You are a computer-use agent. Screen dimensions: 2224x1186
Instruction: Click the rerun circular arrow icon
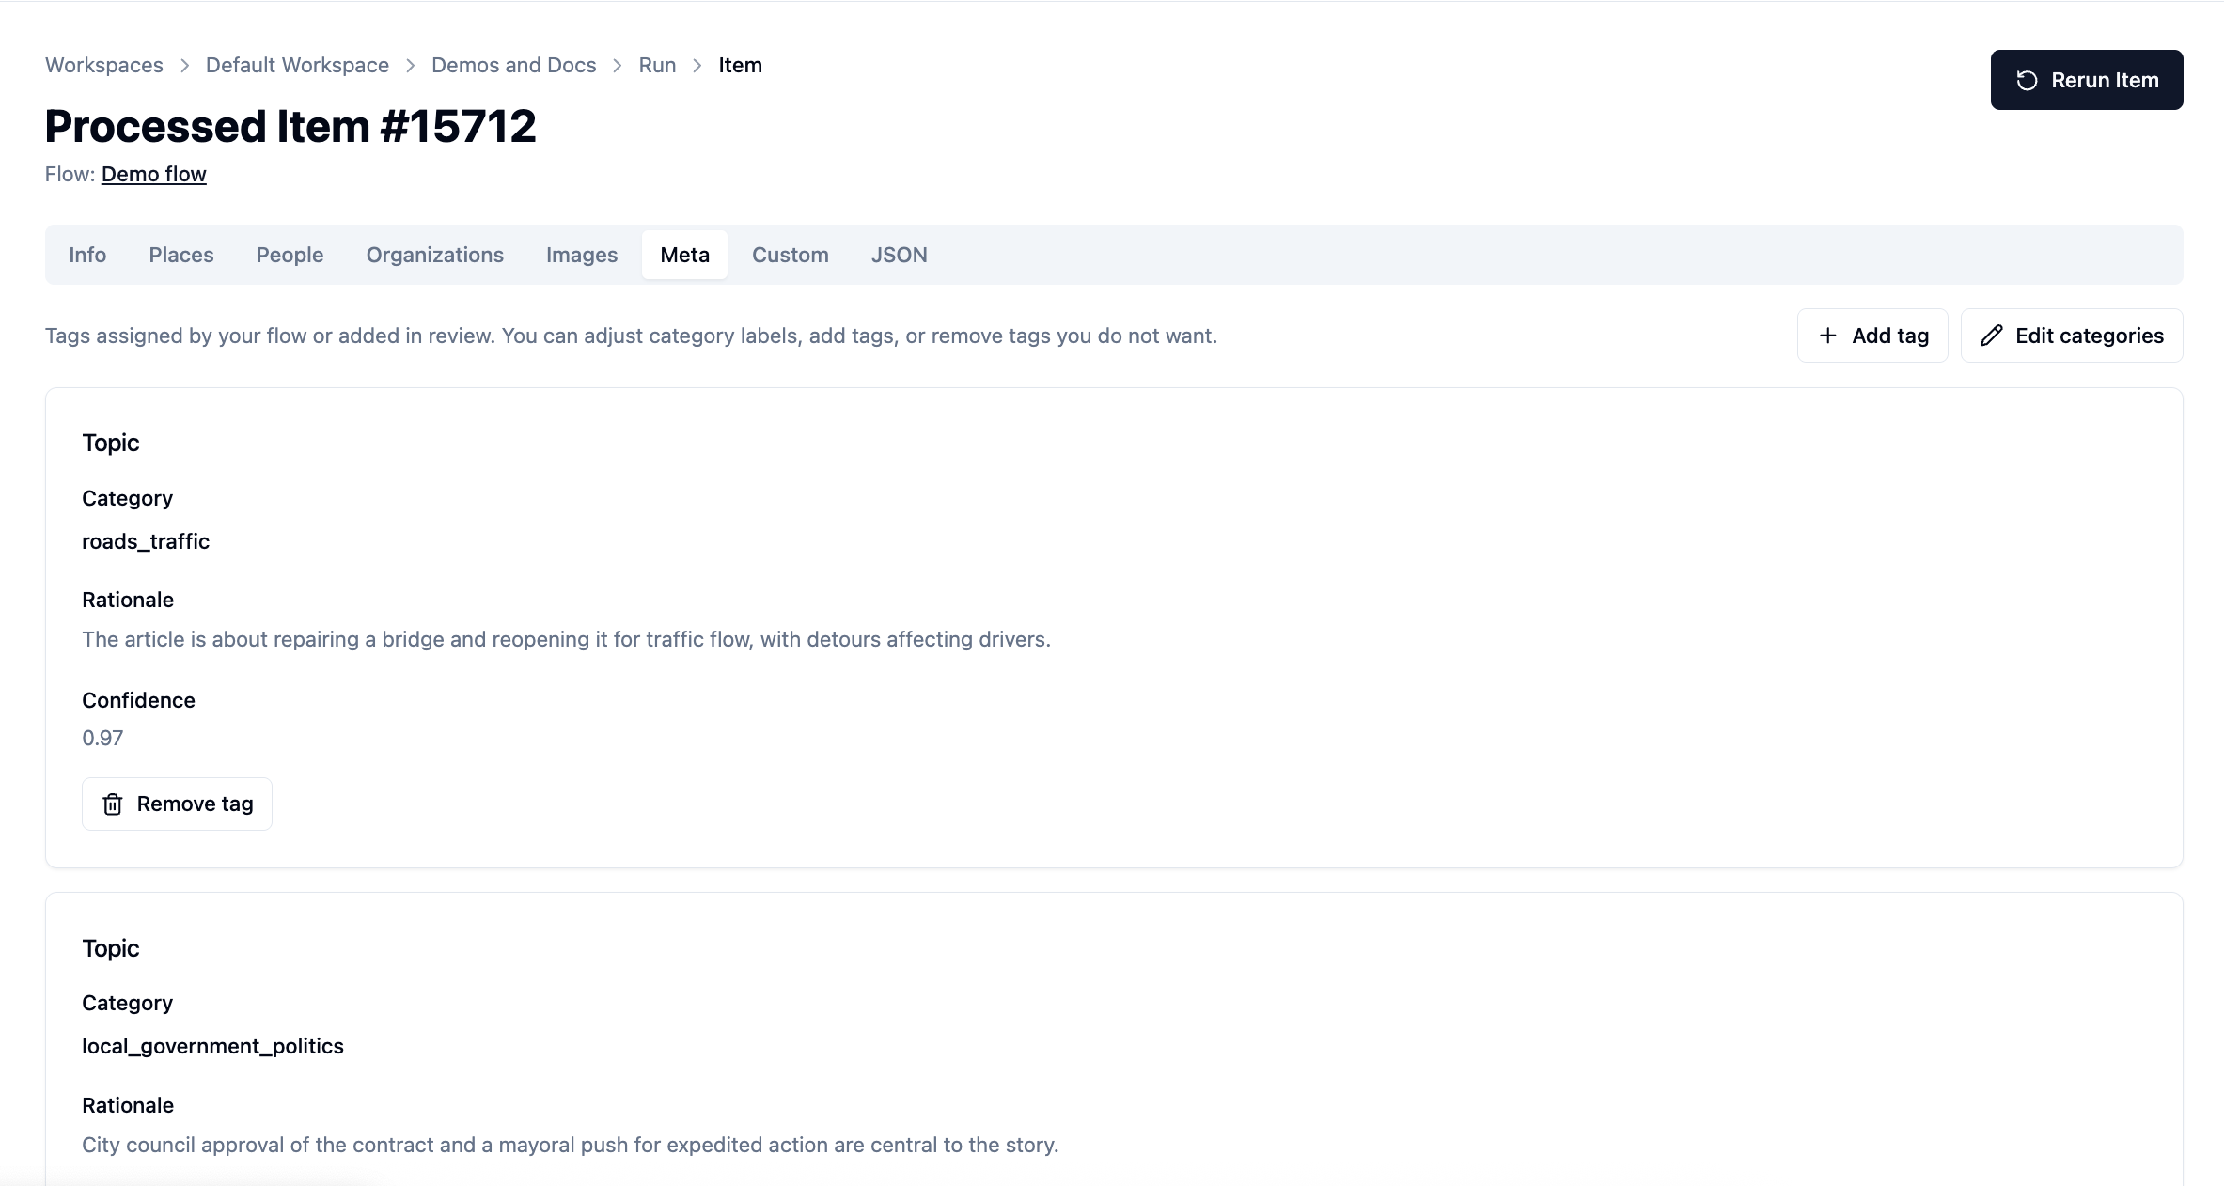[2027, 81]
